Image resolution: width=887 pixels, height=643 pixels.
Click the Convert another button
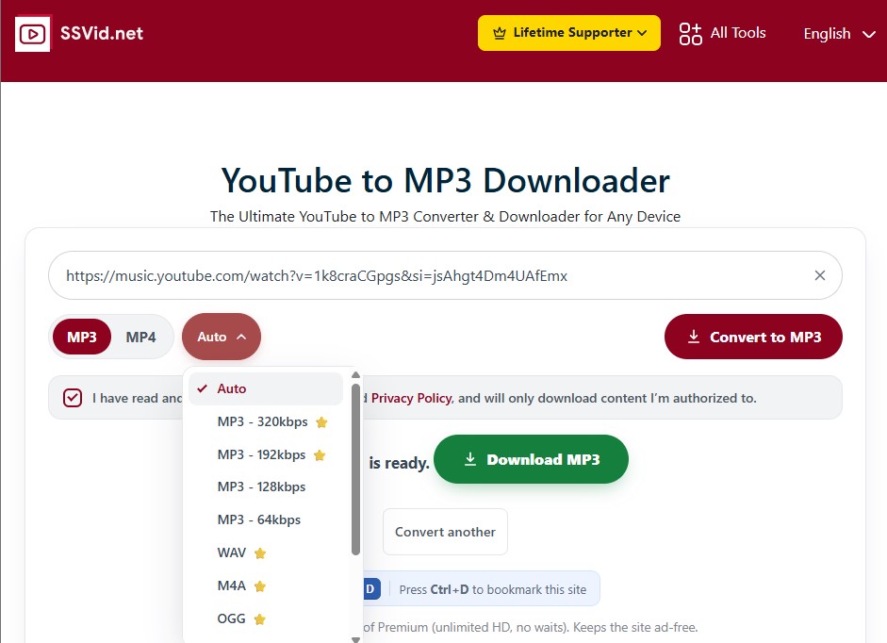click(445, 532)
